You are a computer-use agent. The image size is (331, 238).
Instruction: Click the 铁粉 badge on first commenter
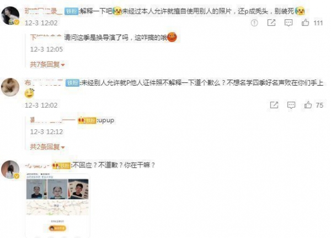pos(71,11)
